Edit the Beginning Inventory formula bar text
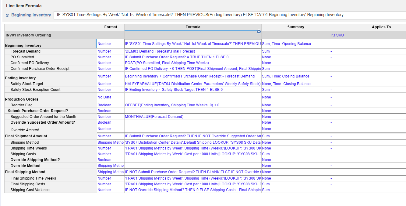Screen dimensions: 406x206 coord(230,15)
